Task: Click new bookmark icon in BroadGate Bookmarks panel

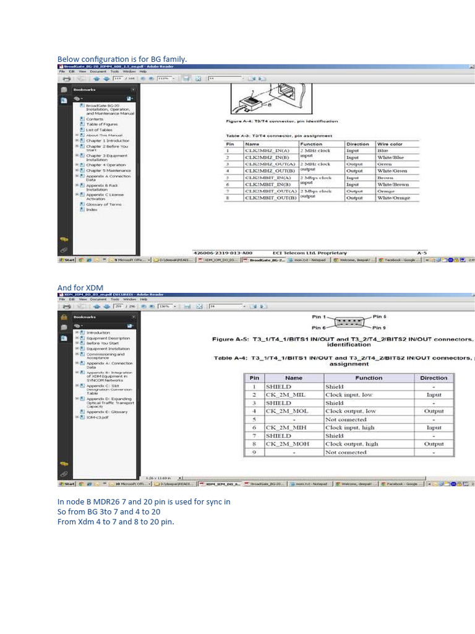Action: click(x=130, y=98)
